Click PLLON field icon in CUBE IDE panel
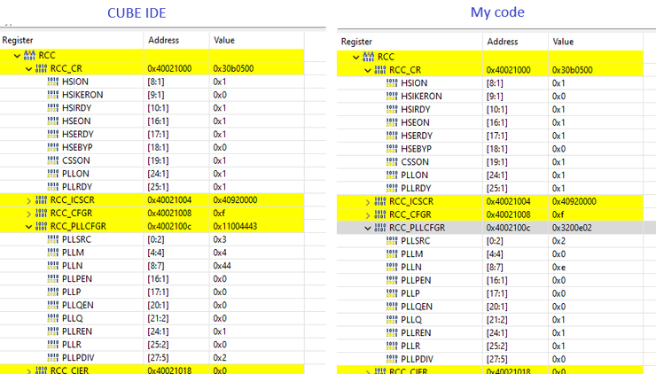Screen dimensions: 656x374 (x=53, y=174)
